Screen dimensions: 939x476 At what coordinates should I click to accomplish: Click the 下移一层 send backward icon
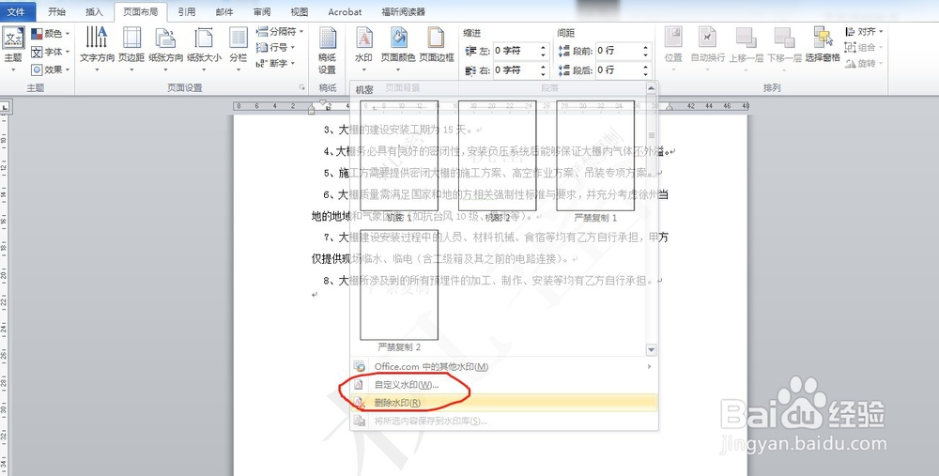coord(784,38)
